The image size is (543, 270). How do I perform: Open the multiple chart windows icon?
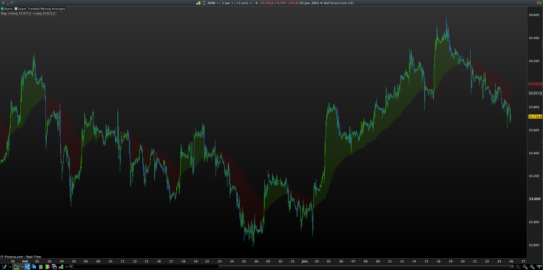click(54, 267)
